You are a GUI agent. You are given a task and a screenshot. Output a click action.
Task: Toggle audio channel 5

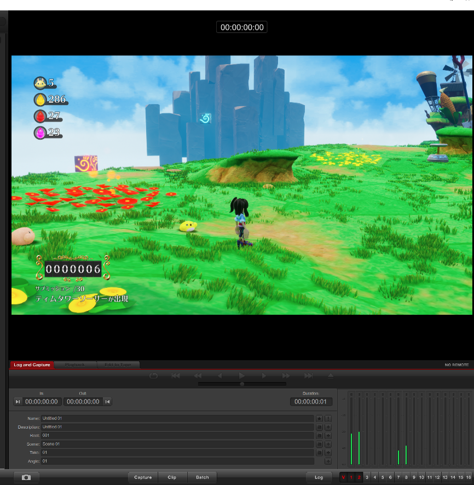[383, 477]
